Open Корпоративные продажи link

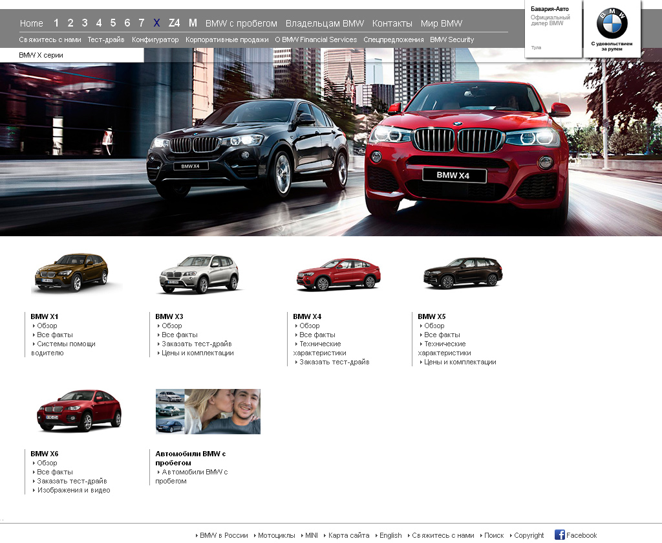(x=227, y=39)
